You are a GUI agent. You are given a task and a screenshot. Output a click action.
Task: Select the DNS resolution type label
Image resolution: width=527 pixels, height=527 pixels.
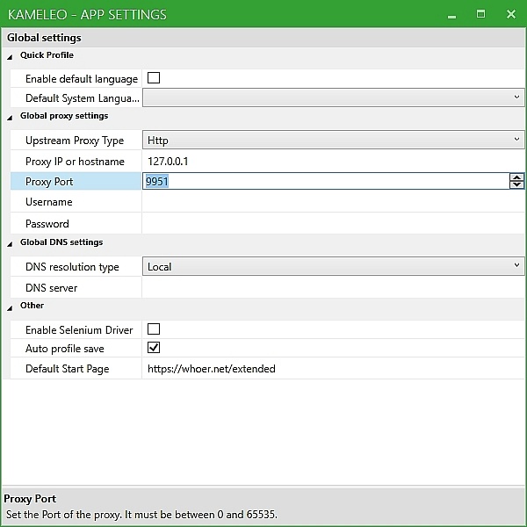point(72,267)
